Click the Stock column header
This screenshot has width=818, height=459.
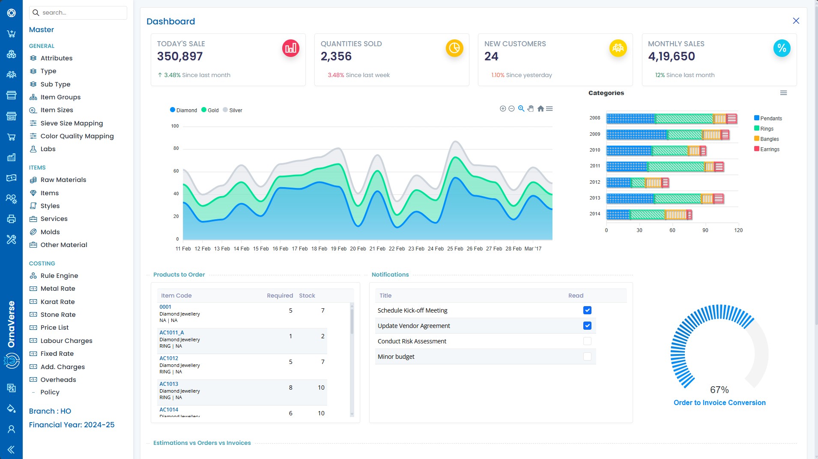tap(307, 296)
